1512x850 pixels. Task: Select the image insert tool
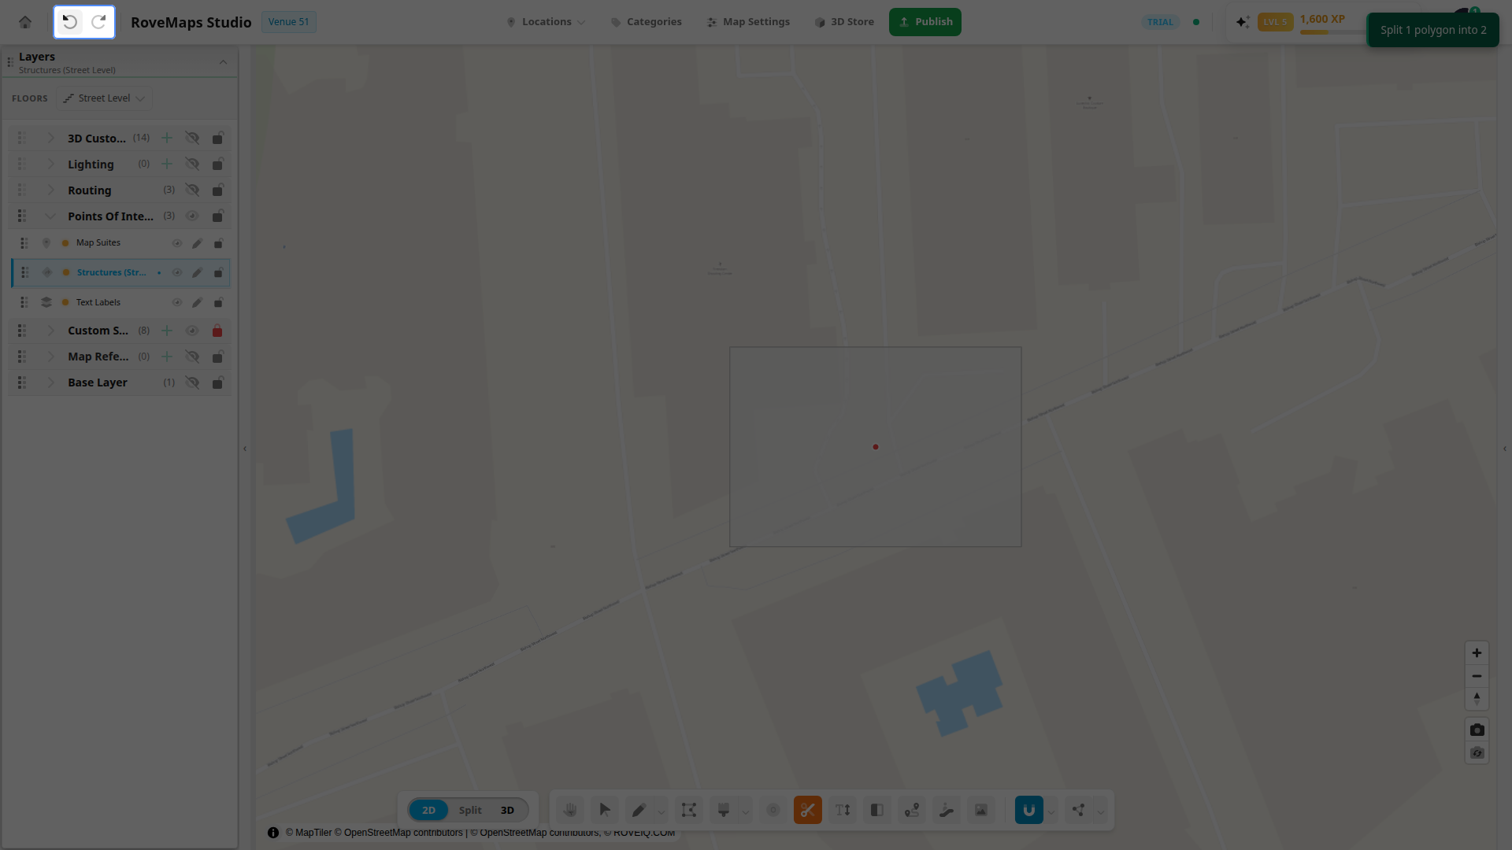click(981, 810)
